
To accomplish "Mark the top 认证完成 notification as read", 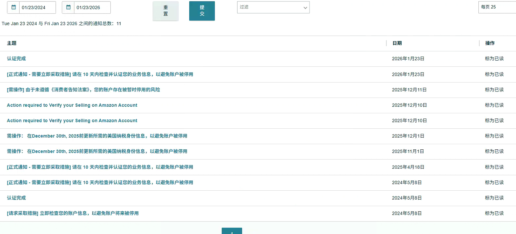I will pos(494,59).
